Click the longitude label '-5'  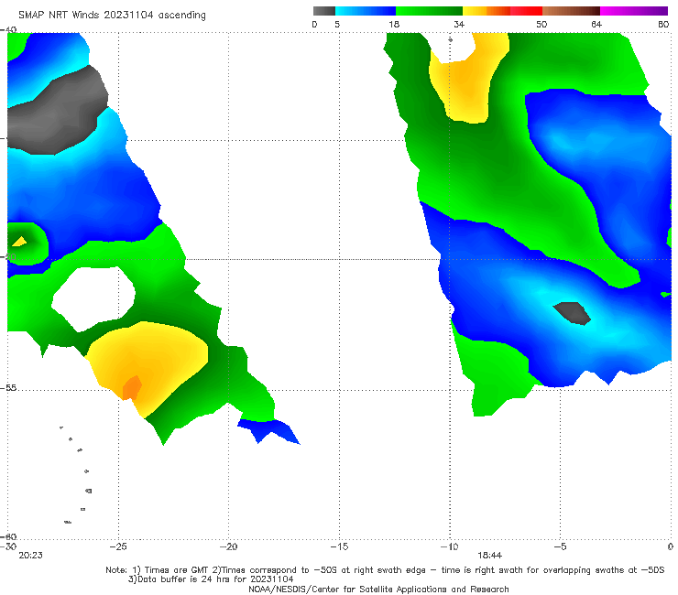560,546
